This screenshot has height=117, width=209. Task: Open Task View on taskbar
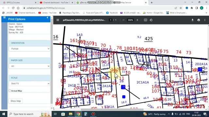(x=55, y=114)
